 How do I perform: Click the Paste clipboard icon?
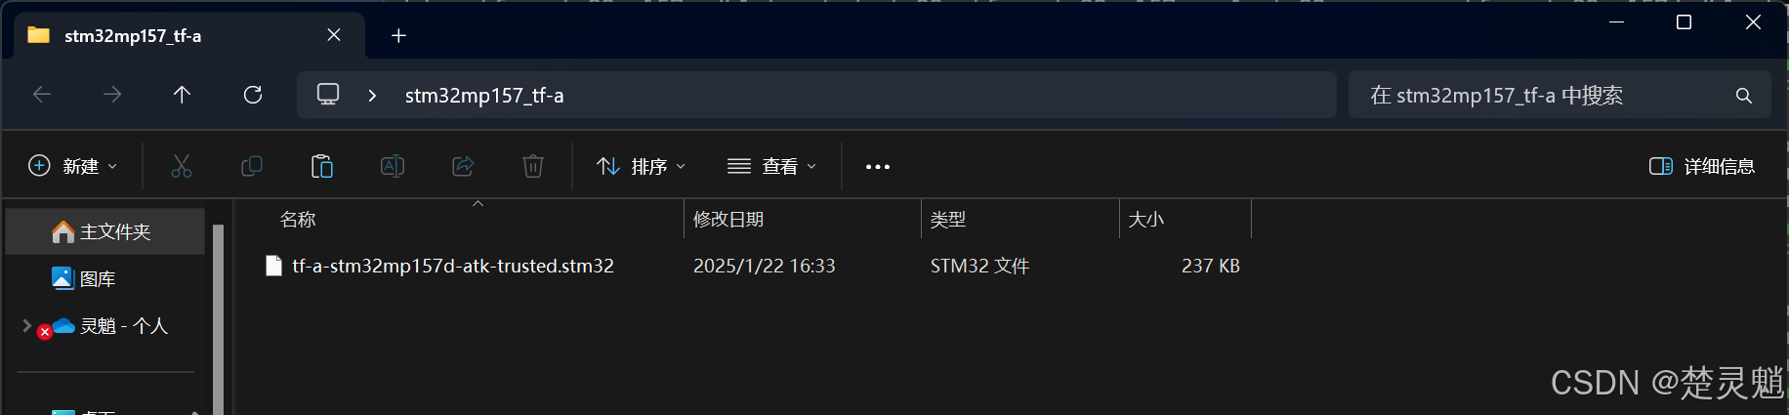pyautogui.click(x=322, y=166)
